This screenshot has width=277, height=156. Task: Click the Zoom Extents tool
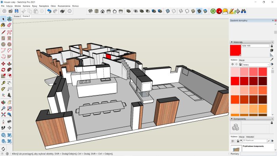pyautogui.click(x=3, y=114)
